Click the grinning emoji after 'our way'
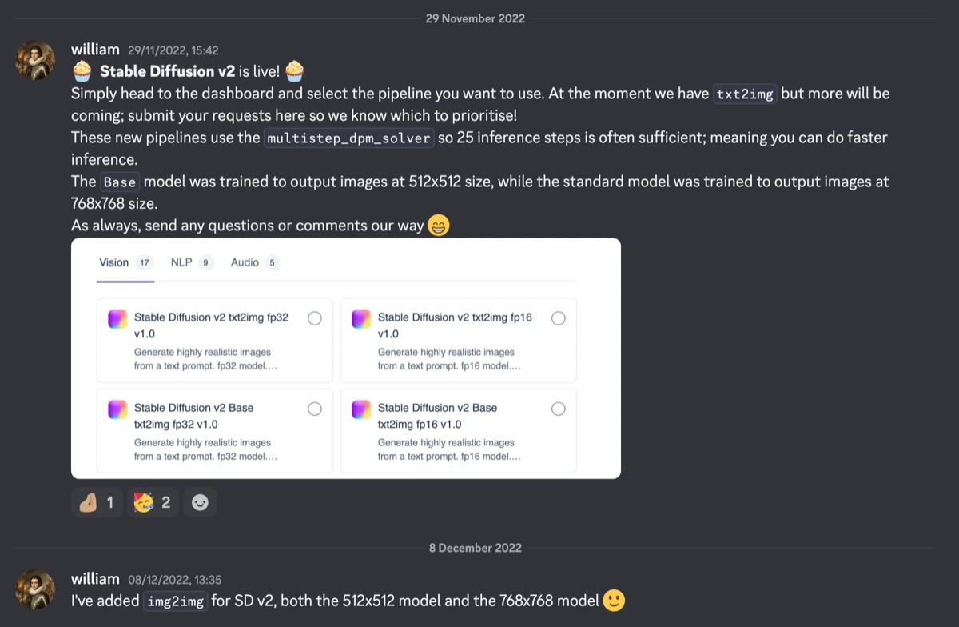 click(x=439, y=226)
